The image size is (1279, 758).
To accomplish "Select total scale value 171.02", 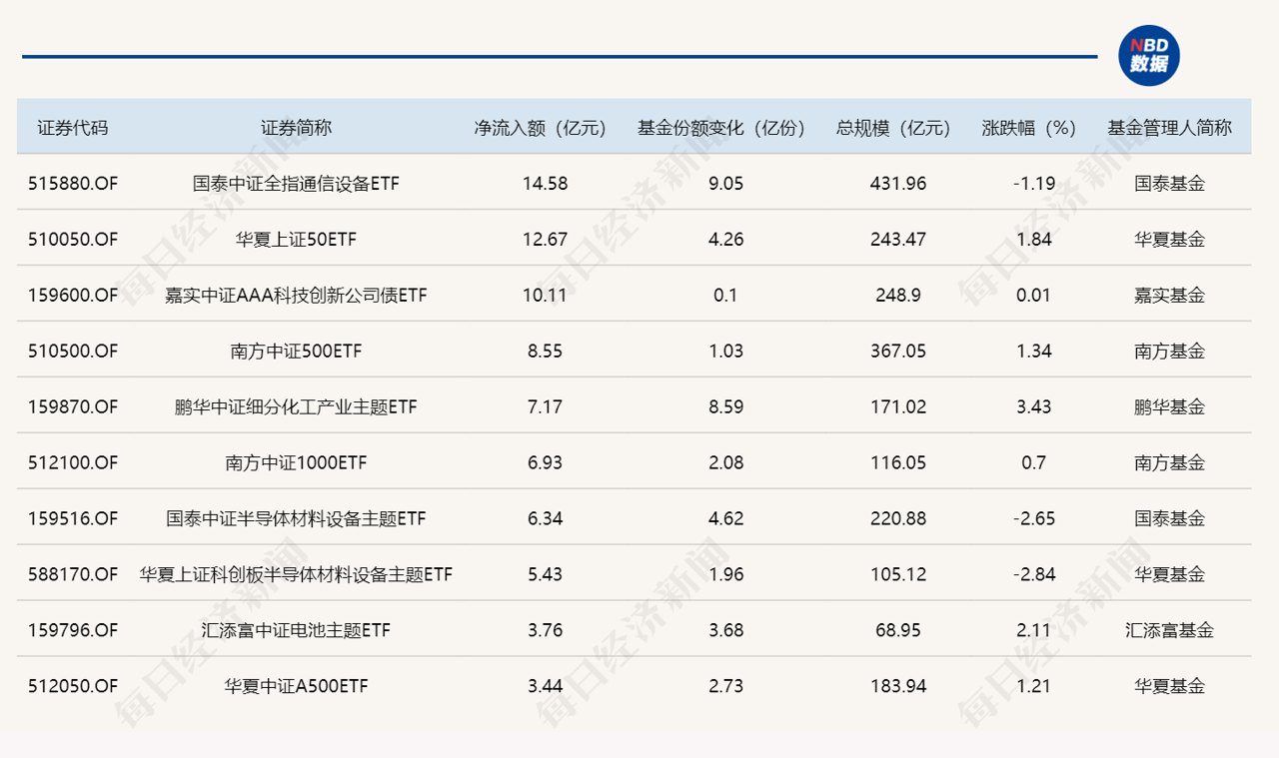I will 897,407.
